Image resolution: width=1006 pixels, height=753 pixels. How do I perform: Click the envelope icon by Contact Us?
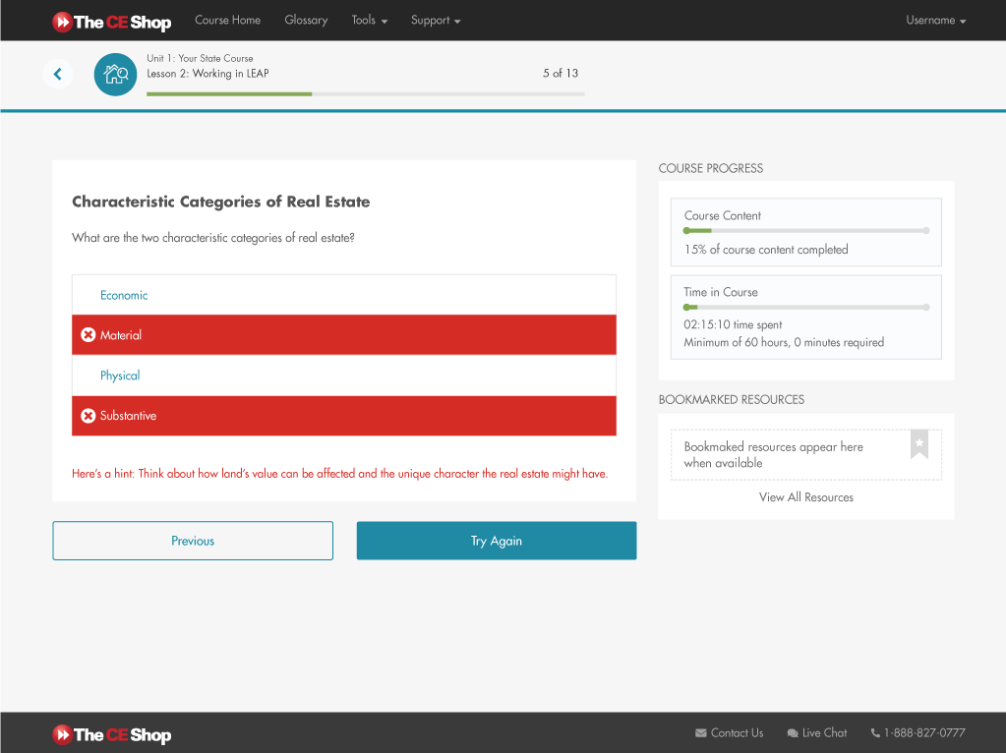(700, 733)
